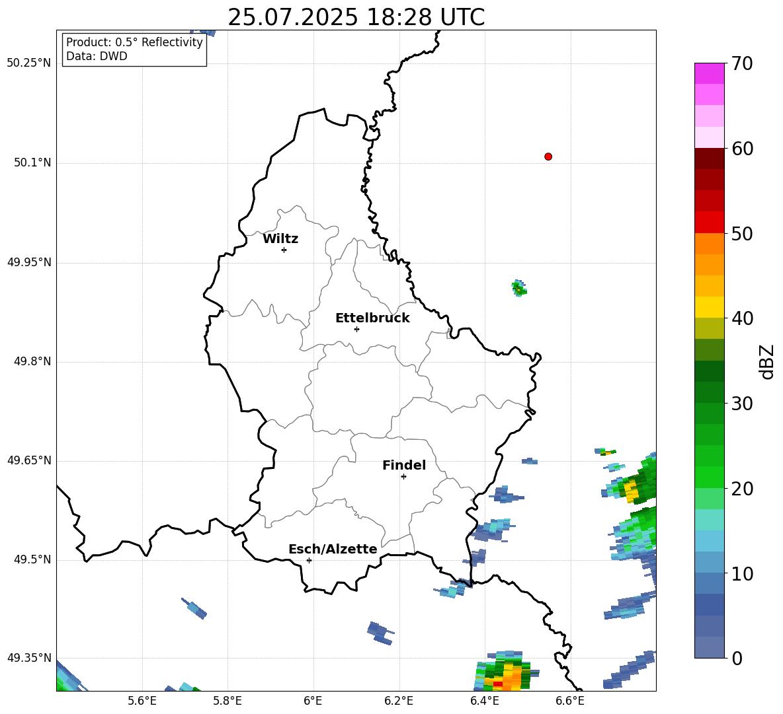
Task: Click the 30 value on the colorbar
Action: [742, 404]
